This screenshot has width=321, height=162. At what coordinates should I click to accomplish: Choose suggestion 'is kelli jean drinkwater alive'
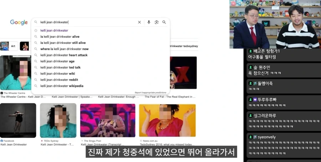pos(60,37)
